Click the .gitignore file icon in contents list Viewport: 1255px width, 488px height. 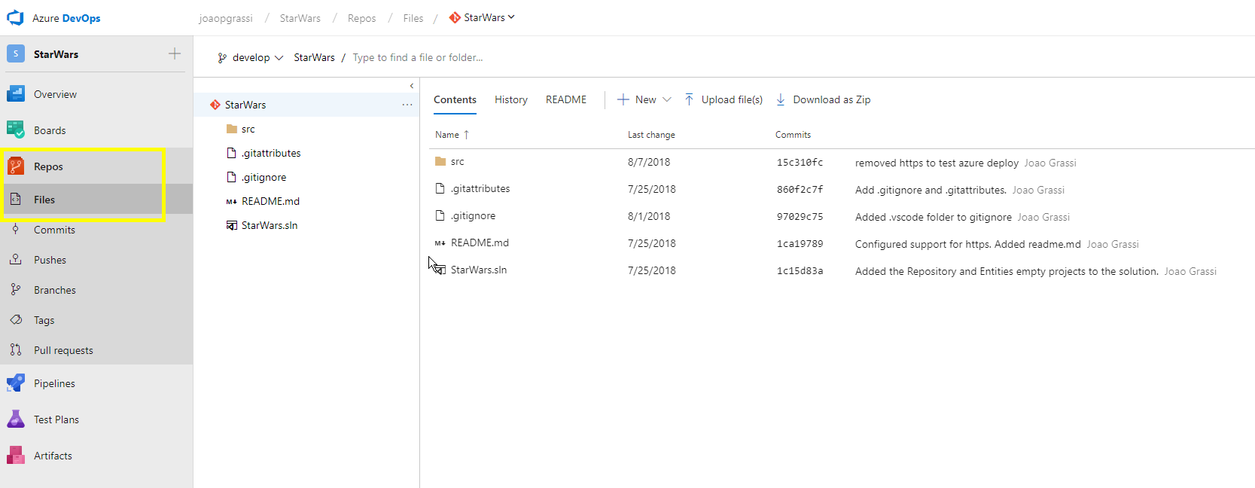440,215
